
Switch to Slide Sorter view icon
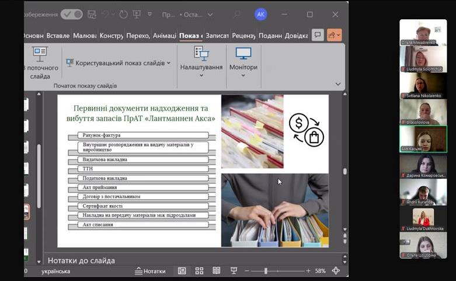[199, 271]
